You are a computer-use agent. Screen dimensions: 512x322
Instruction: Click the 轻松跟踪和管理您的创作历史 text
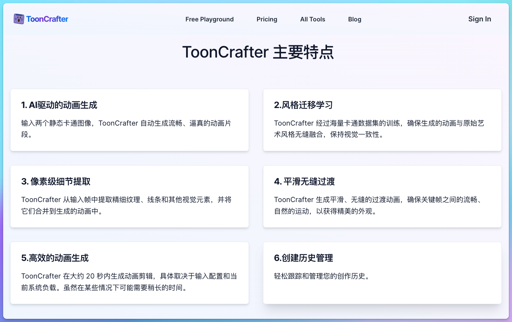tap(322, 276)
